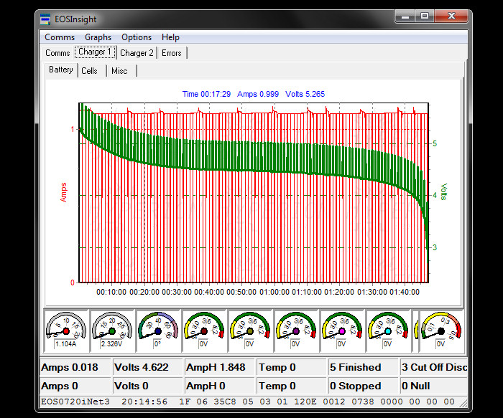
Task: Click the cell gauge with magenta center
Action: (342, 330)
